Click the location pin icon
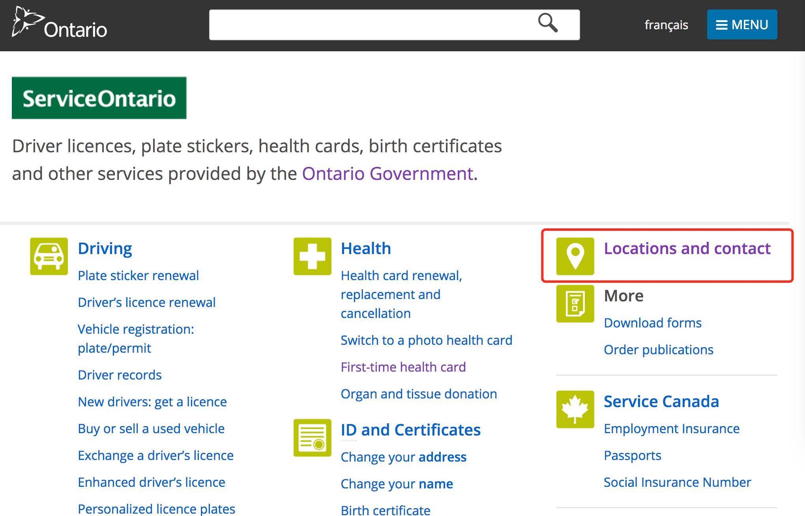805x516 pixels. click(575, 256)
